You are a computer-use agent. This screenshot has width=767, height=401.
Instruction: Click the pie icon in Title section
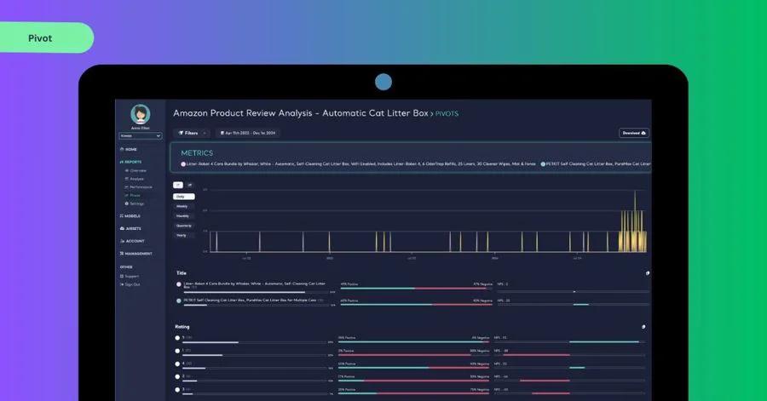pyautogui.click(x=648, y=273)
